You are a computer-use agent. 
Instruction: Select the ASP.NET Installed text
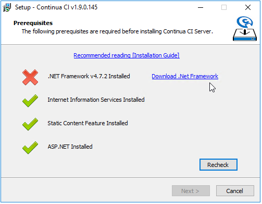coord(70,147)
